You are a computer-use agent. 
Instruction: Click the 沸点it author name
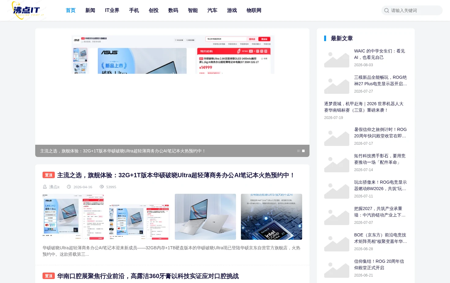pyautogui.click(x=54, y=187)
